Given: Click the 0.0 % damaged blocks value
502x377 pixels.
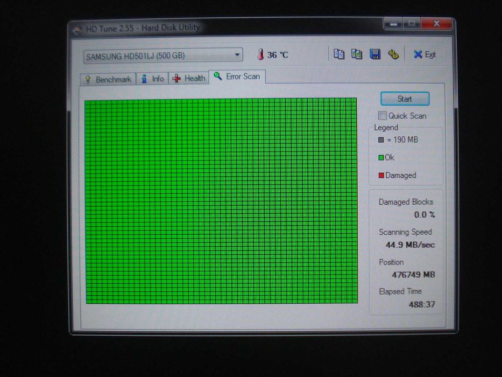Looking at the screenshot, I should click(425, 214).
